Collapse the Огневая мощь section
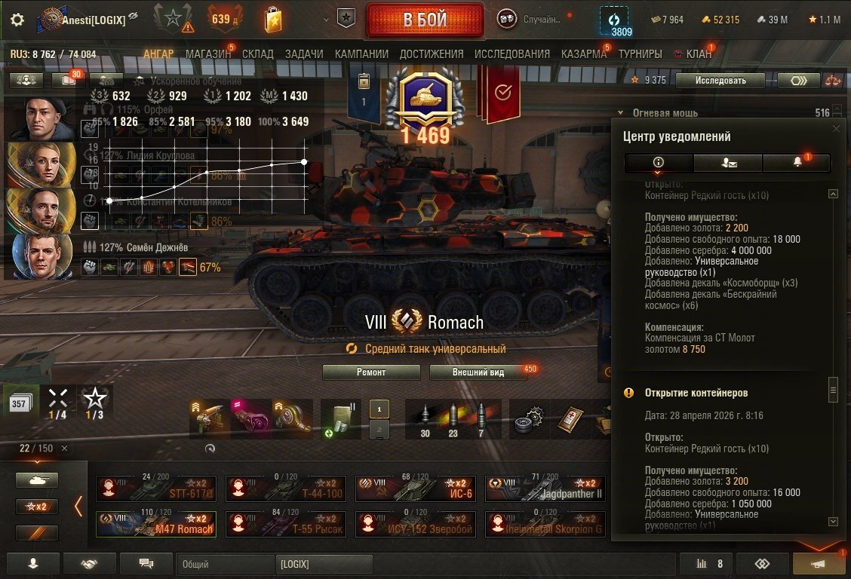Image resolution: width=851 pixels, height=579 pixels. (x=620, y=113)
